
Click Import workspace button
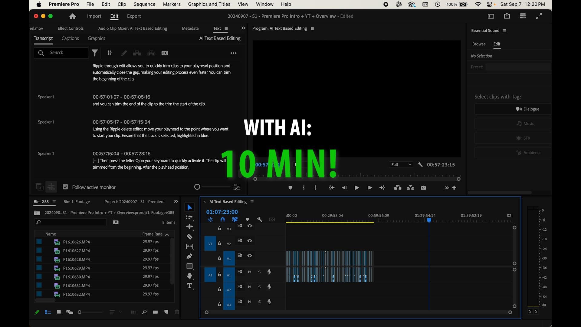click(x=94, y=16)
